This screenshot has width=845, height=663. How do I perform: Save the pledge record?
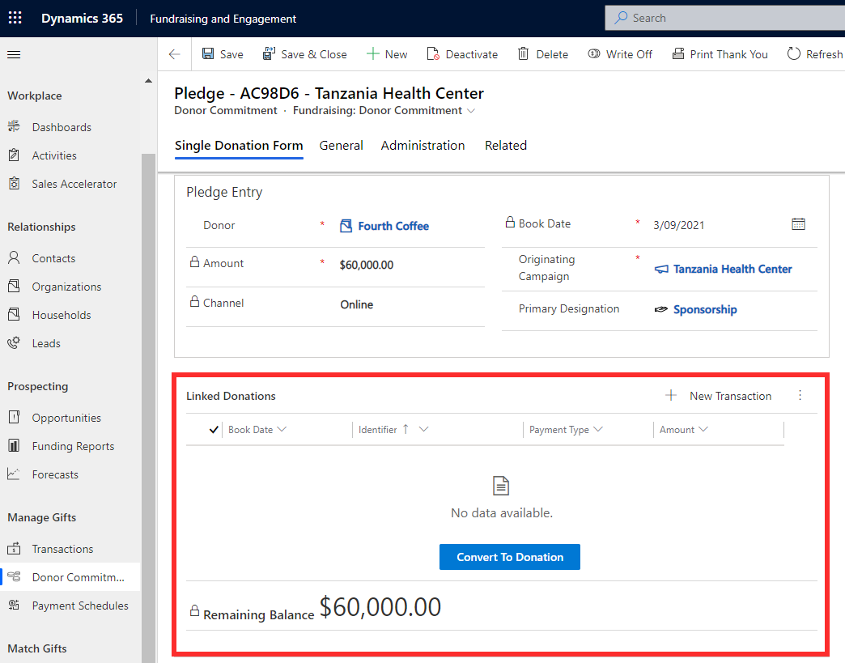tap(223, 54)
